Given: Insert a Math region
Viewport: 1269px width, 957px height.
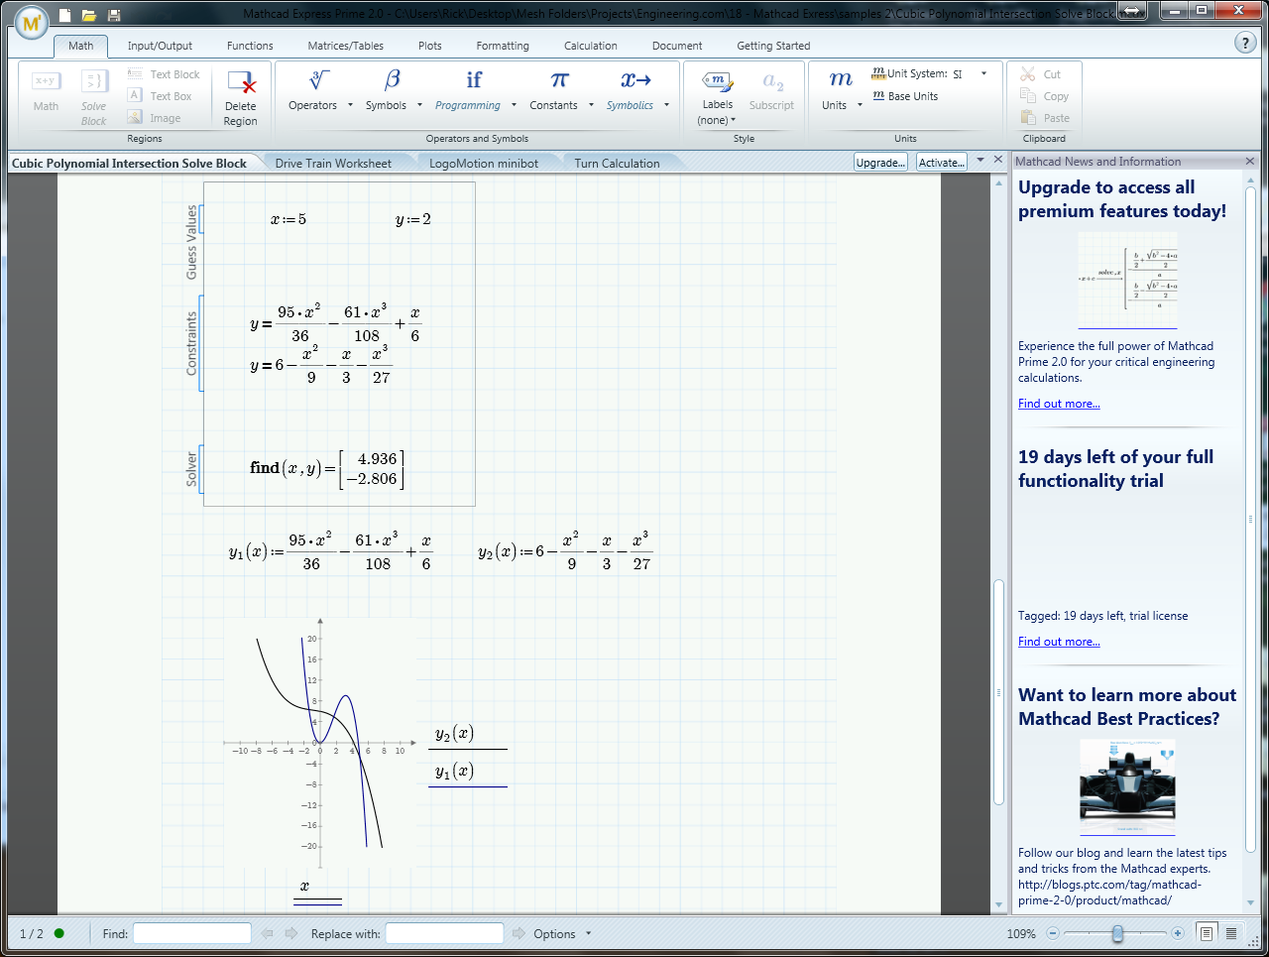Looking at the screenshot, I should click(x=46, y=90).
